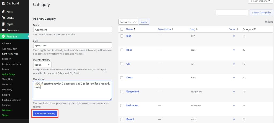Click the Posts pin icon
This screenshot has width=274, height=123.
point(3,12)
